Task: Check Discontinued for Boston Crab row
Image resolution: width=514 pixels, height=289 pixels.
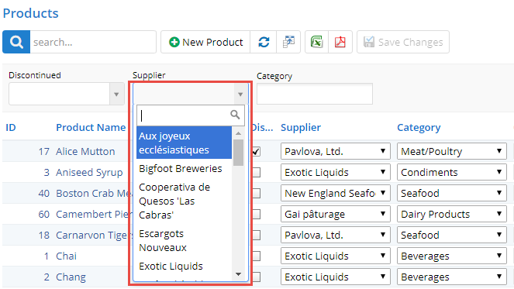Action: (x=256, y=194)
